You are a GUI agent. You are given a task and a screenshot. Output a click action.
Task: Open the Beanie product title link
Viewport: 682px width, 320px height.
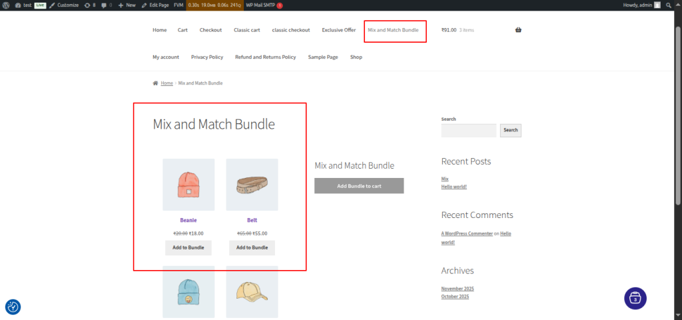click(x=188, y=220)
